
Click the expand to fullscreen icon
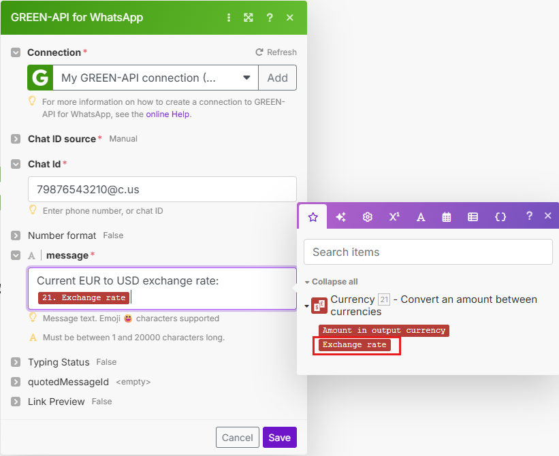(249, 18)
